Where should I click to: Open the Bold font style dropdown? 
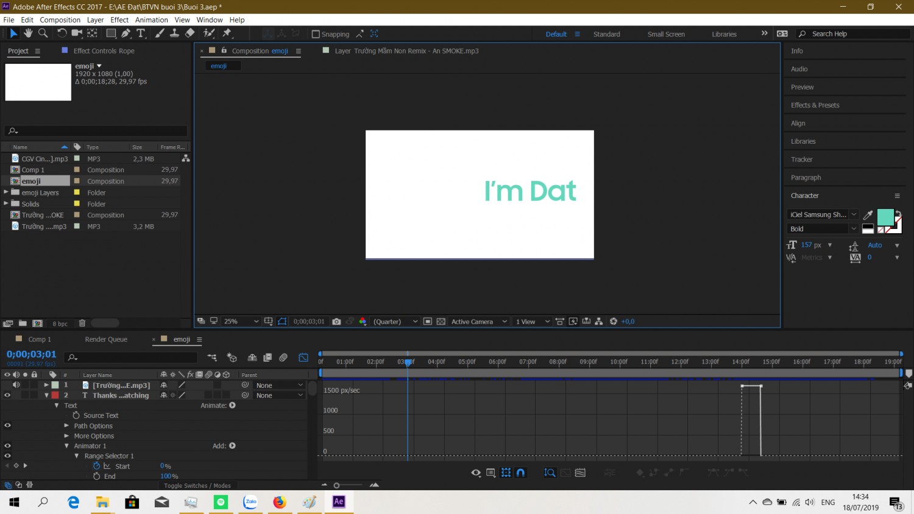pos(822,229)
